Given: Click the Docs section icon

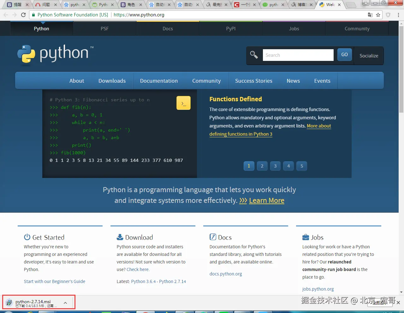Looking at the screenshot, I should [213, 237].
